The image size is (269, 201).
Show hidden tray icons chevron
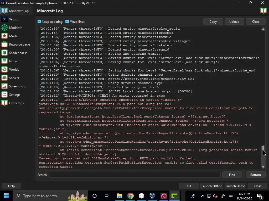pyautogui.click(x=203, y=196)
